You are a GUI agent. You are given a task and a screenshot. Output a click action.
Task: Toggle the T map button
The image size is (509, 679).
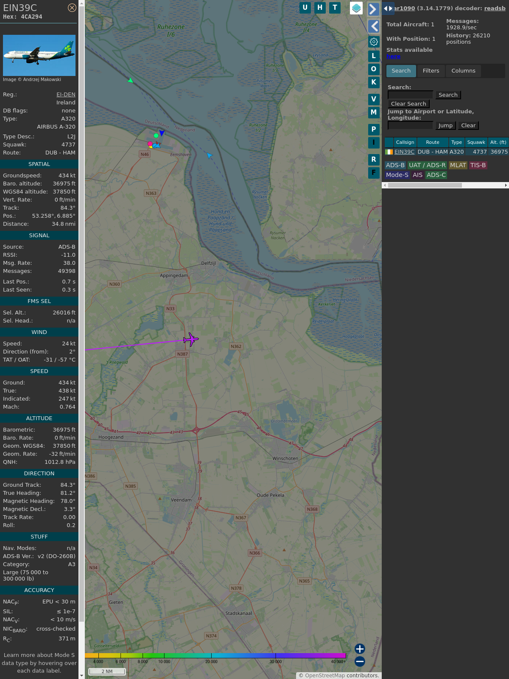point(335,8)
